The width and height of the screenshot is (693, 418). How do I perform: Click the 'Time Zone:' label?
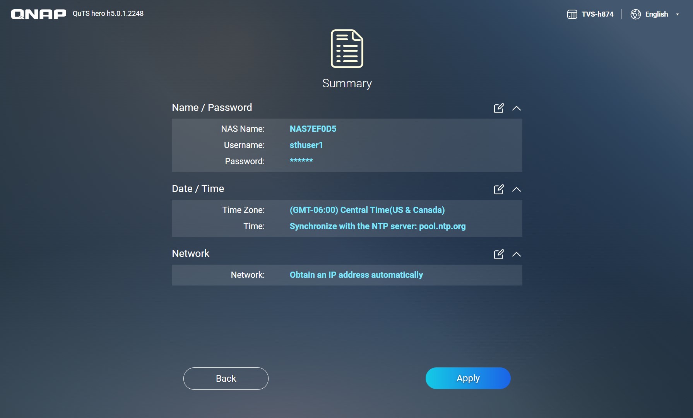click(x=243, y=210)
